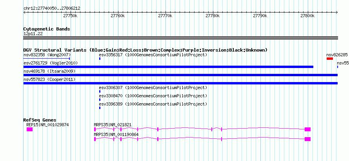Click the esv3396389 variant label

point(153,104)
